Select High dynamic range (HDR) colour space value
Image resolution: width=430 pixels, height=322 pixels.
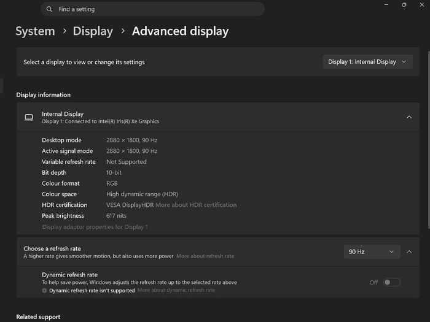click(x=142, y=194)
